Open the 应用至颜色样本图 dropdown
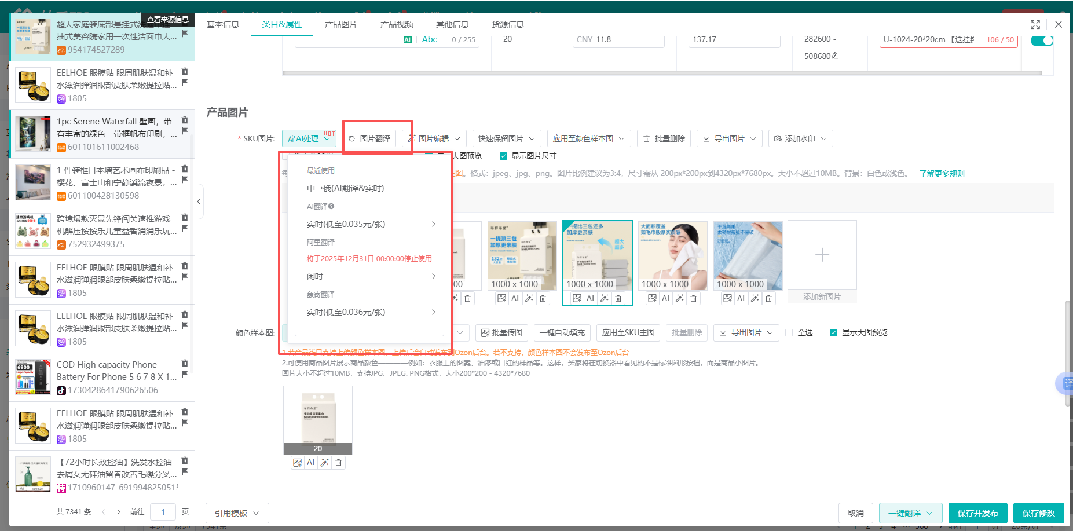The height and width of the screenshot is (531, 1073). point(589,138)
